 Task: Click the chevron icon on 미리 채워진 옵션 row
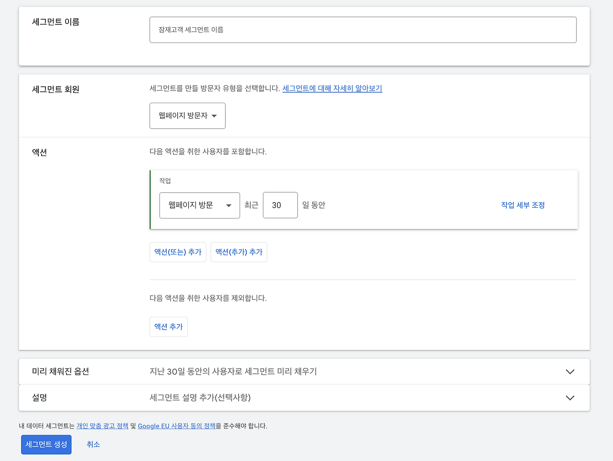pos(570,371)
